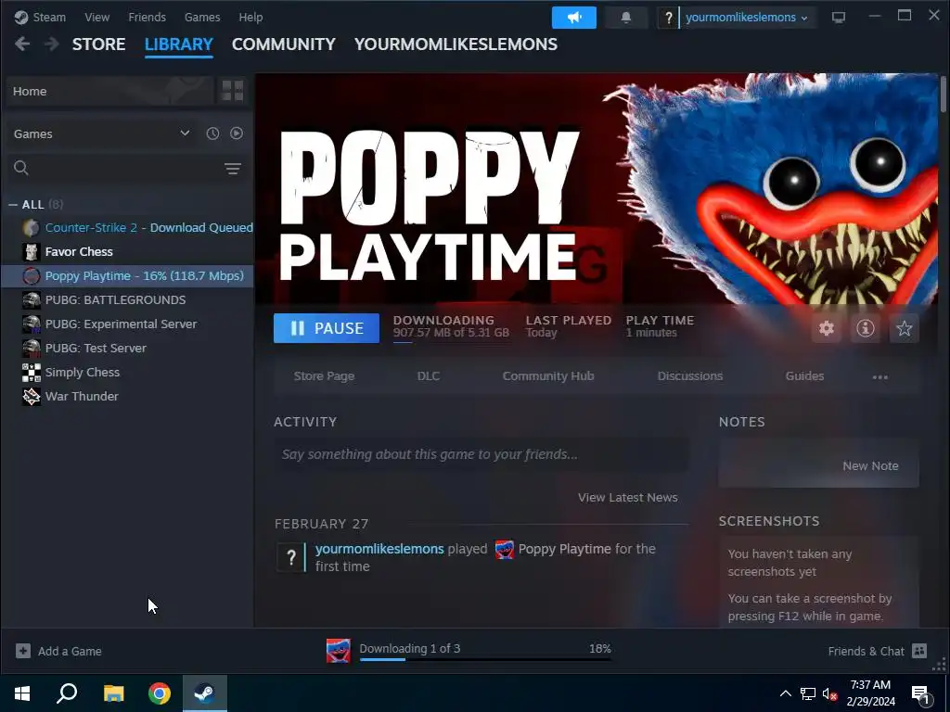Open Friends & Chat grid icon
This screenshot has height=712, width=950.
pos(919,651)
